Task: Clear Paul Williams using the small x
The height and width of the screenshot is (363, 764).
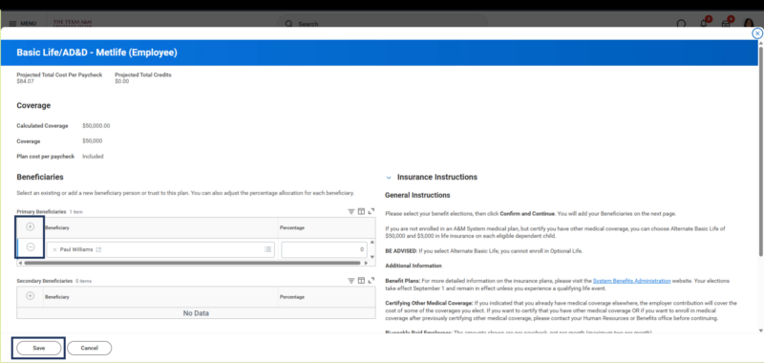Action: click(x=54, y=249)
